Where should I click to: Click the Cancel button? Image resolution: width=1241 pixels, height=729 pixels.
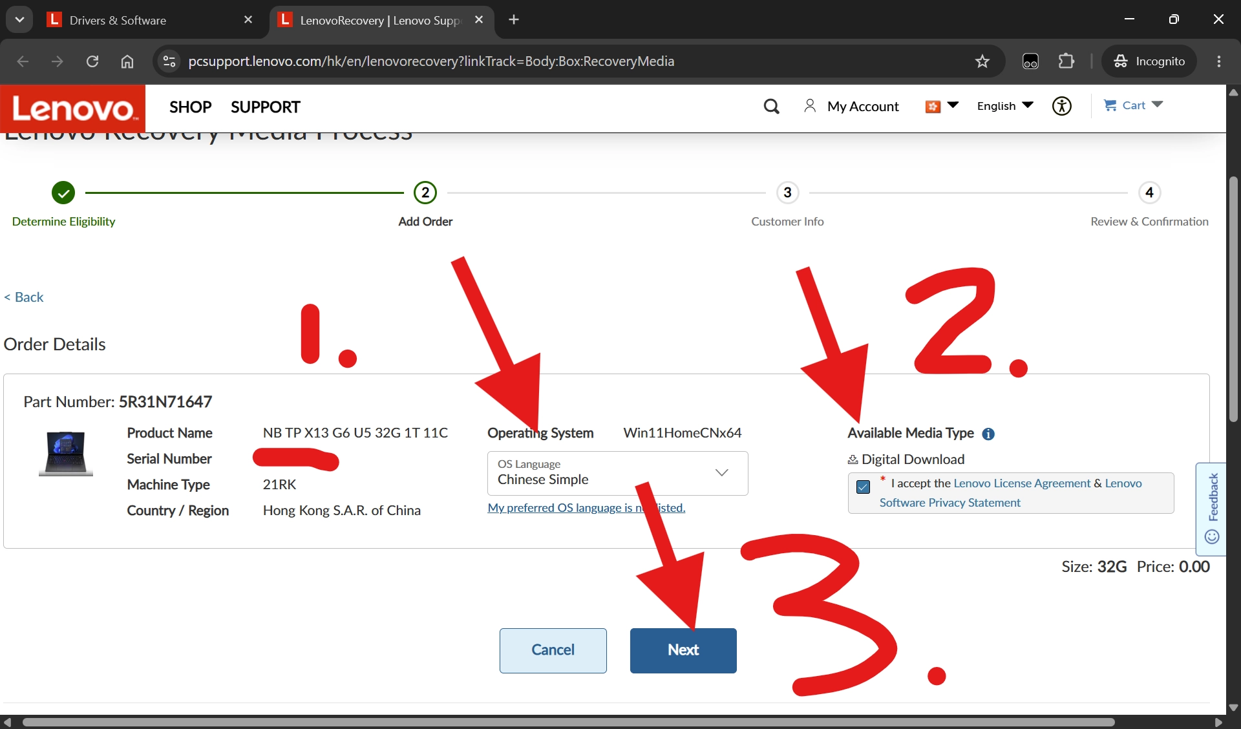point(553,650)
